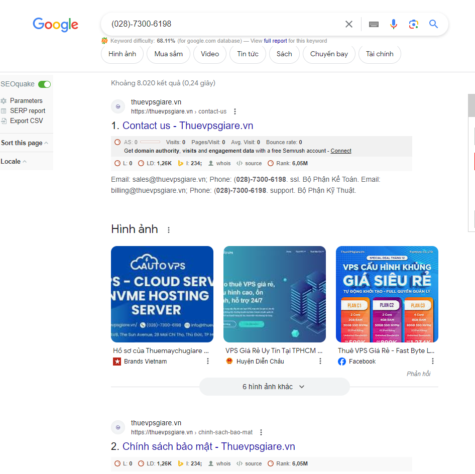Viewport: 475px width, 474px height.
Task: Click the Hình ảnh section heading
Action: pos(135,229)
